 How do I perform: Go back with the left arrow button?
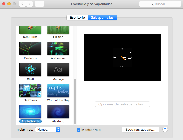[22, 4]
